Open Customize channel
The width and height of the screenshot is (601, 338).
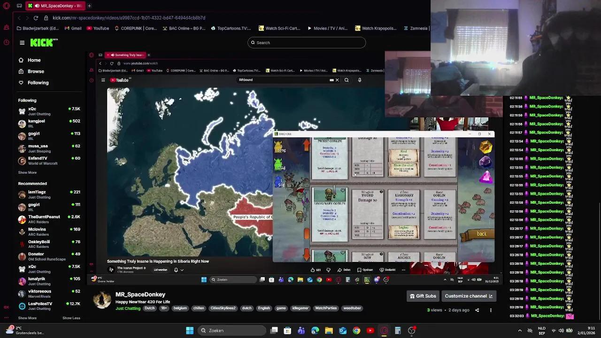469,296
